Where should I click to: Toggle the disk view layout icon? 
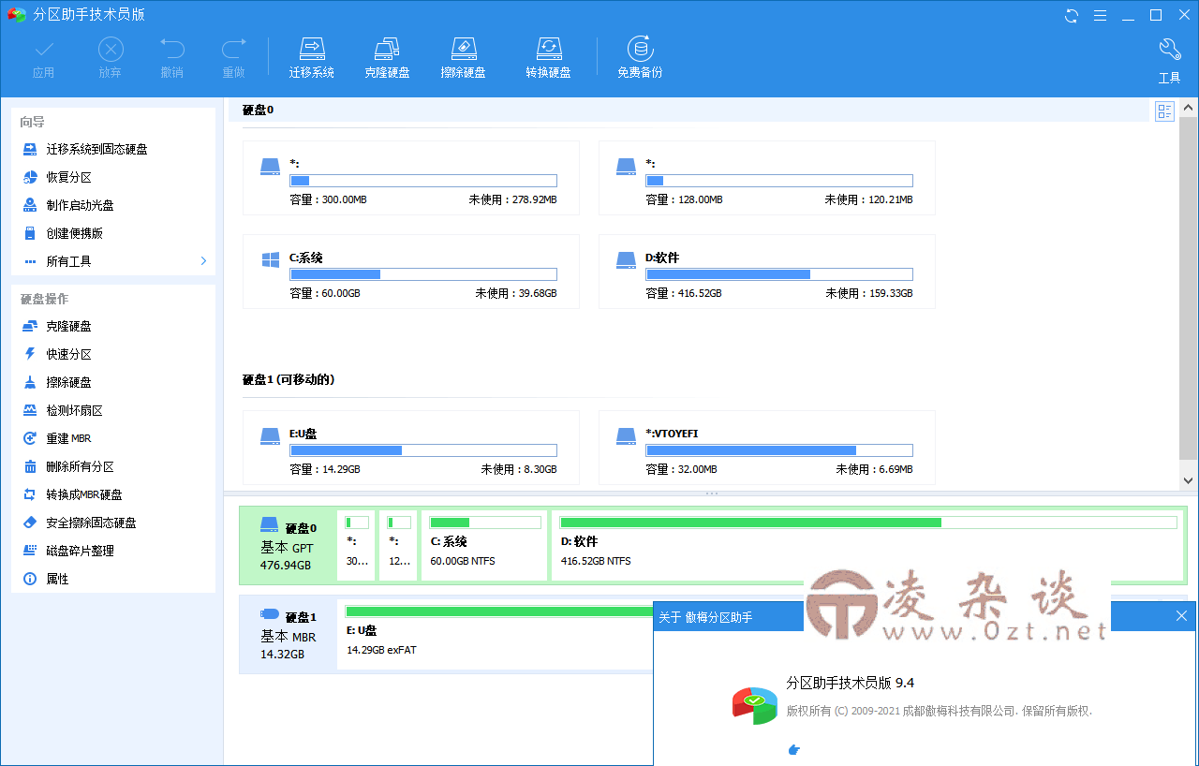[x=1164, y=112]
